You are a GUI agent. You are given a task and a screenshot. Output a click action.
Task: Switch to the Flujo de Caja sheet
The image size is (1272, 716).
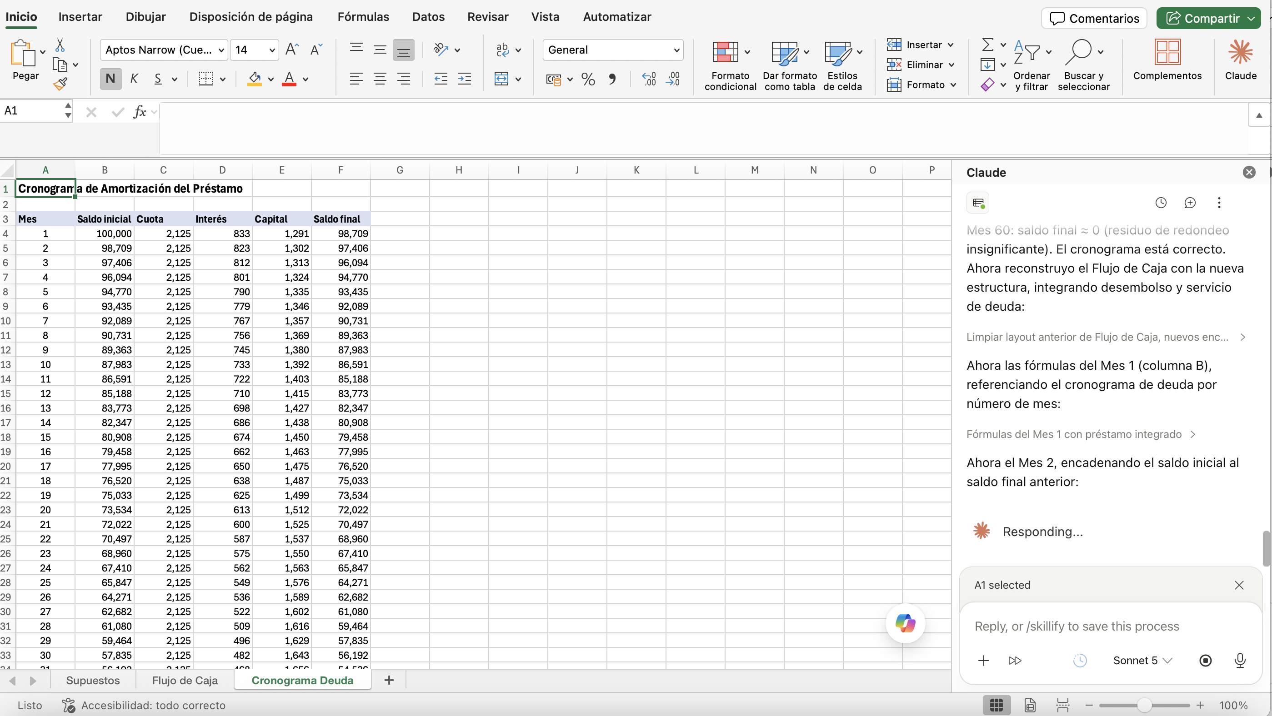pos(185,680)
